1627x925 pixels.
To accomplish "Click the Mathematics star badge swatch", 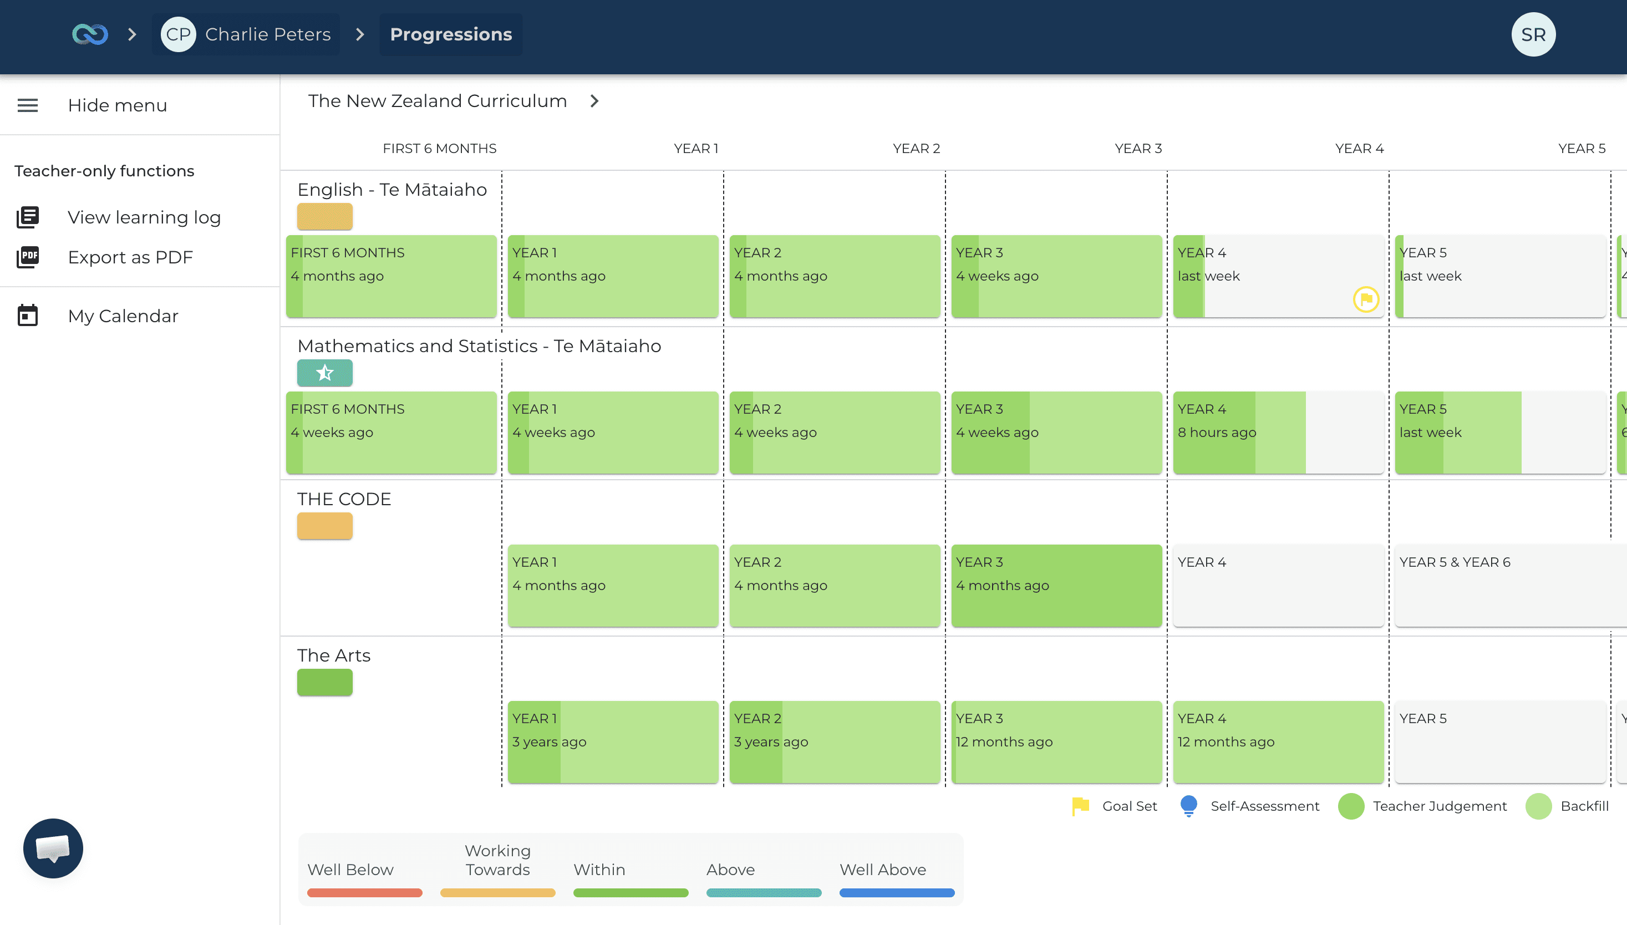I will click(x=324, y=373).
